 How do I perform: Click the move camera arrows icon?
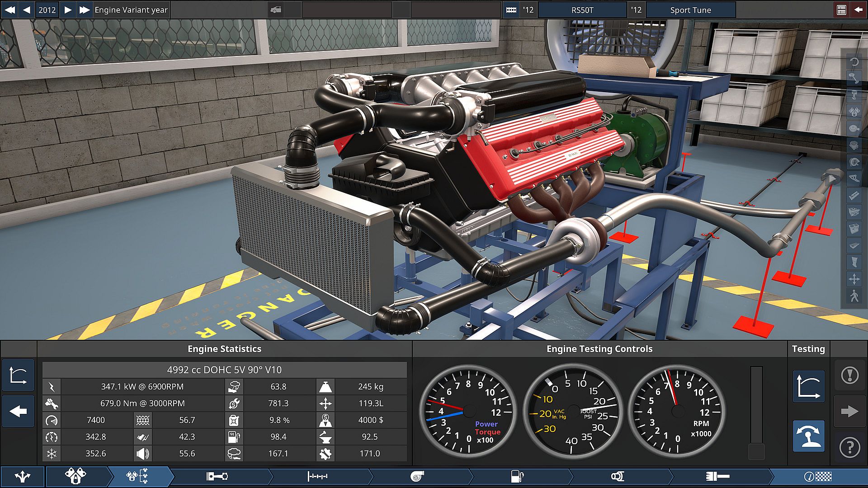pyautogui.click(x=854, y=279)
